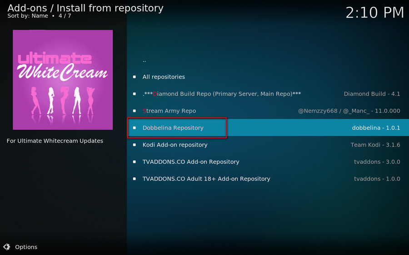Click the bullet next to TVADDONS.CO Adult 18+ repository
The height and width of the screenshot is (255, 409).
point(135,179)
